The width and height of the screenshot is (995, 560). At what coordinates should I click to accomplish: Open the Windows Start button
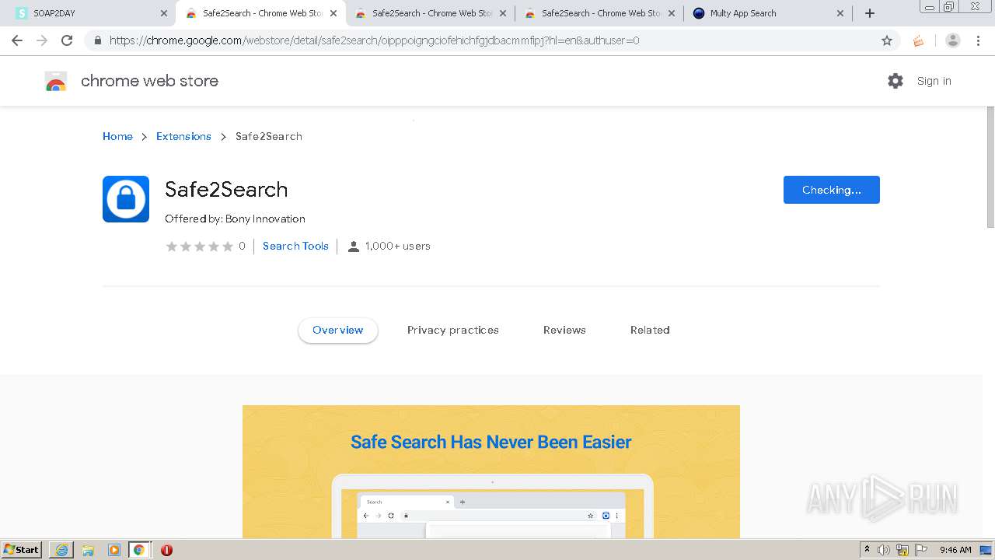click(22, 550)
